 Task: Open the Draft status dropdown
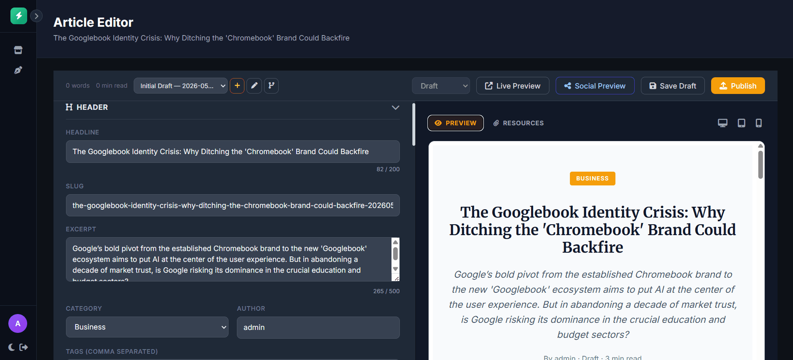coord(441,86)
